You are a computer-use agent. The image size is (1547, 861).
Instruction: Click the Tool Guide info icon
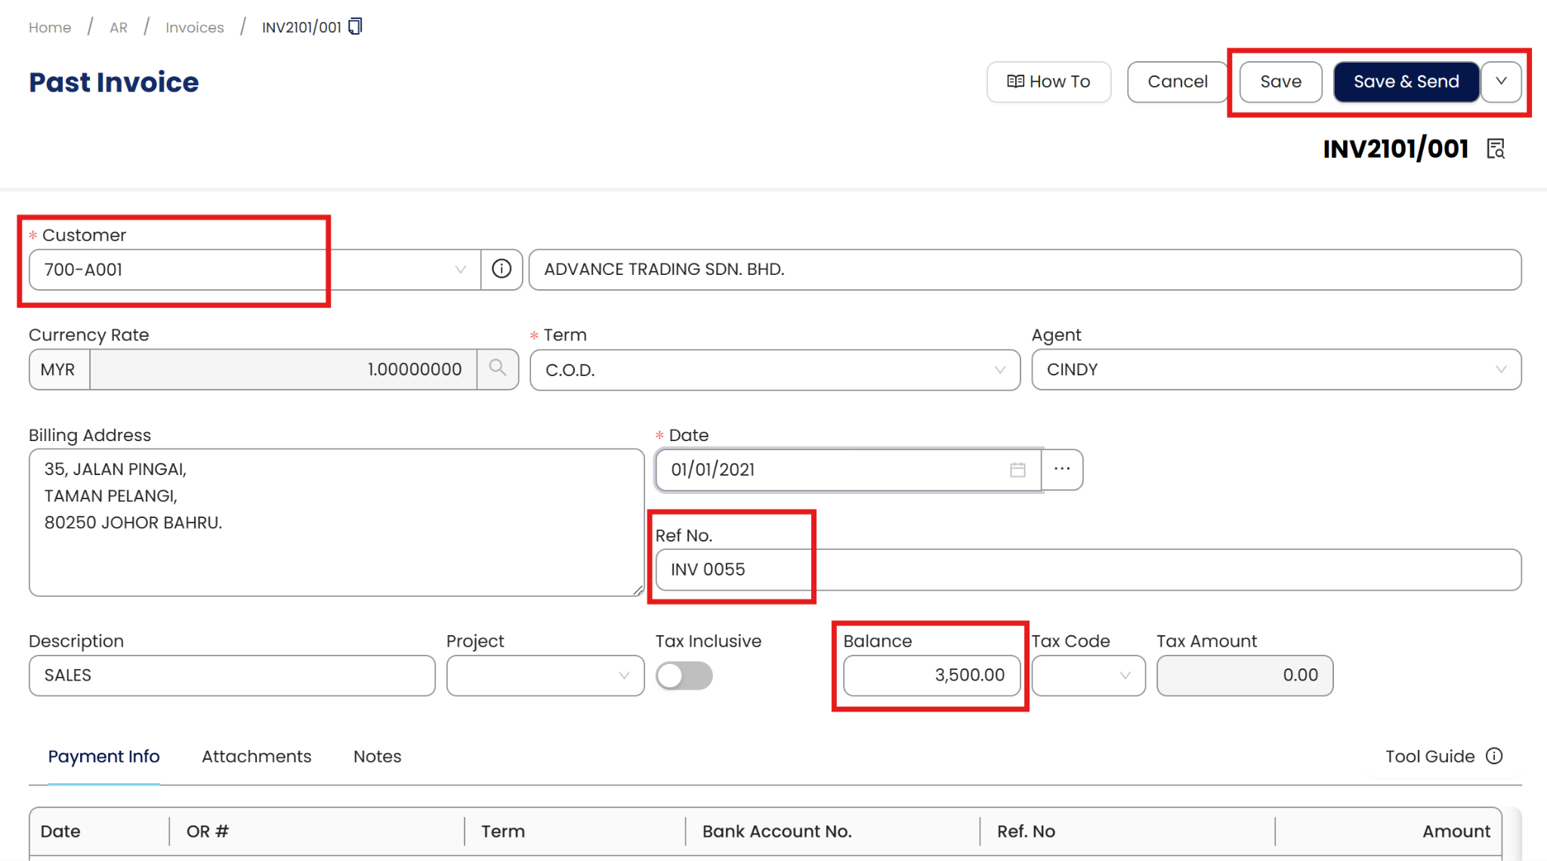point(1494,756)
